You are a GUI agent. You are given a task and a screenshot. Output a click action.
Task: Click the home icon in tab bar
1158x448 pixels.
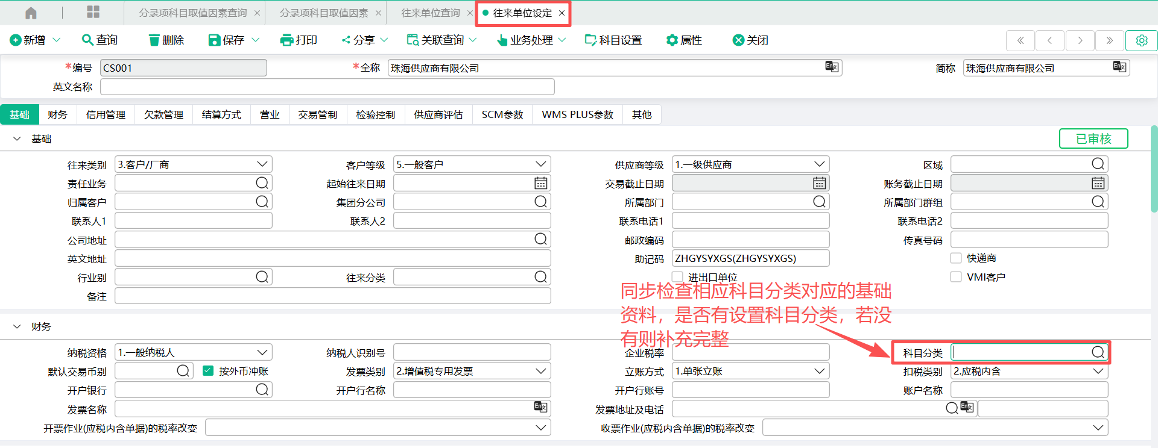pos(31,13)
